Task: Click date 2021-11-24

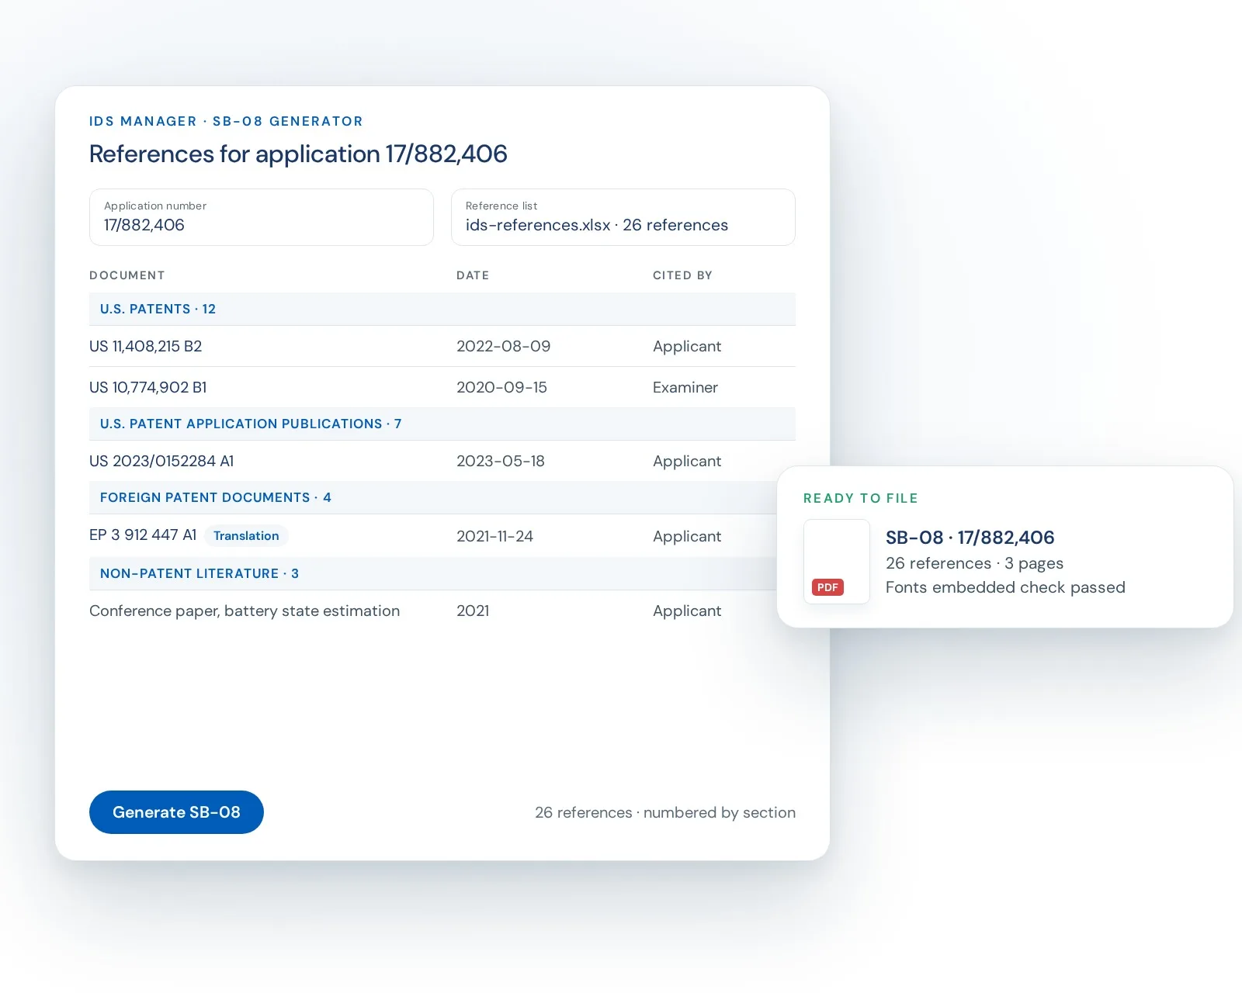Action: tap(494, 536)
